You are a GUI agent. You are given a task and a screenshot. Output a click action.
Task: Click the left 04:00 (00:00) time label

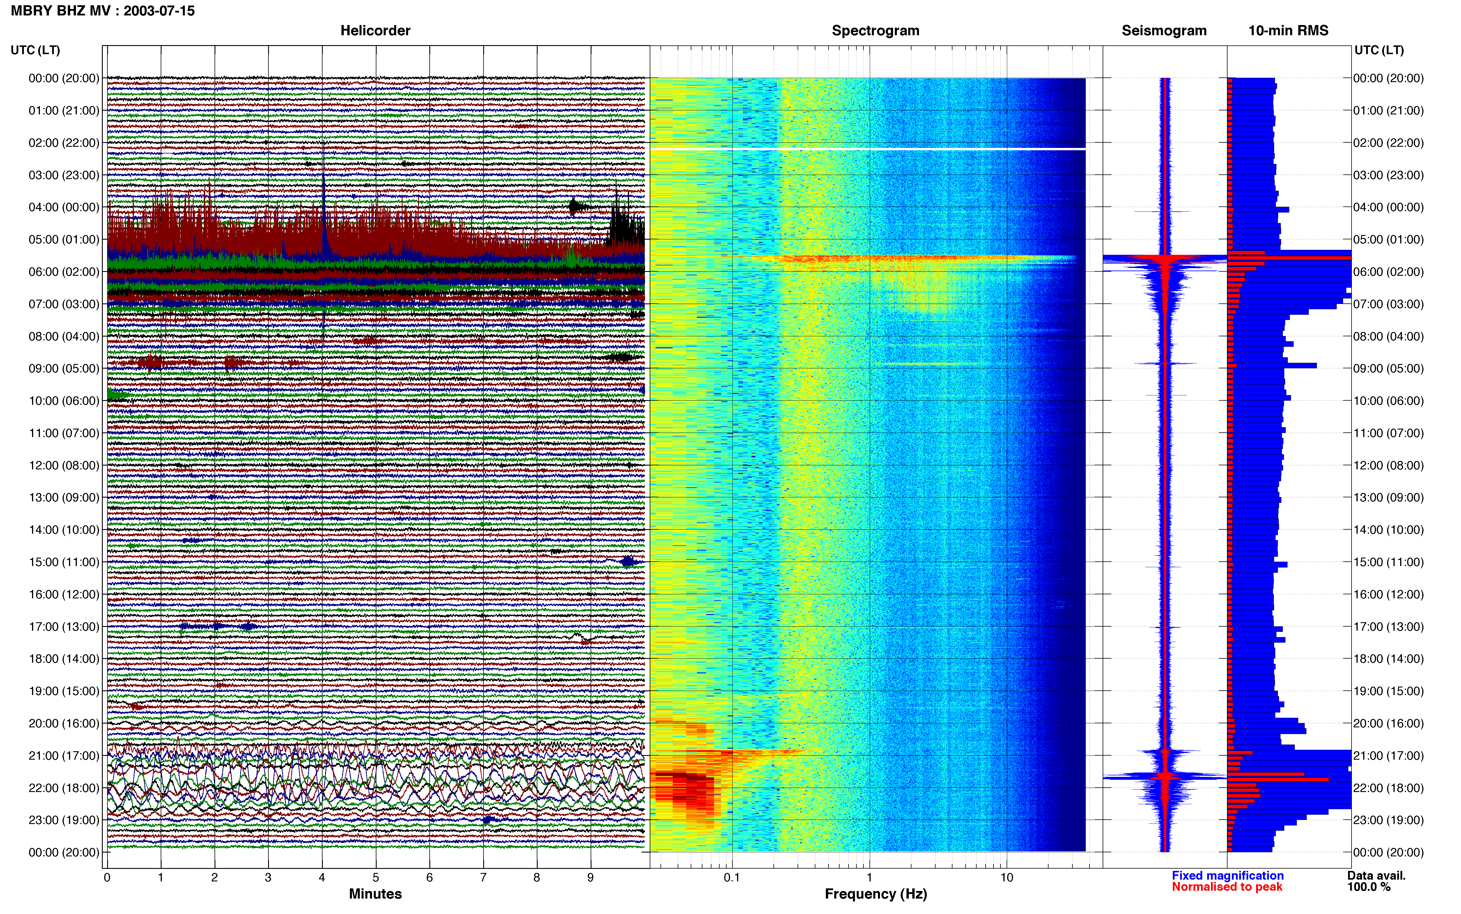click(x=64, y=207)
